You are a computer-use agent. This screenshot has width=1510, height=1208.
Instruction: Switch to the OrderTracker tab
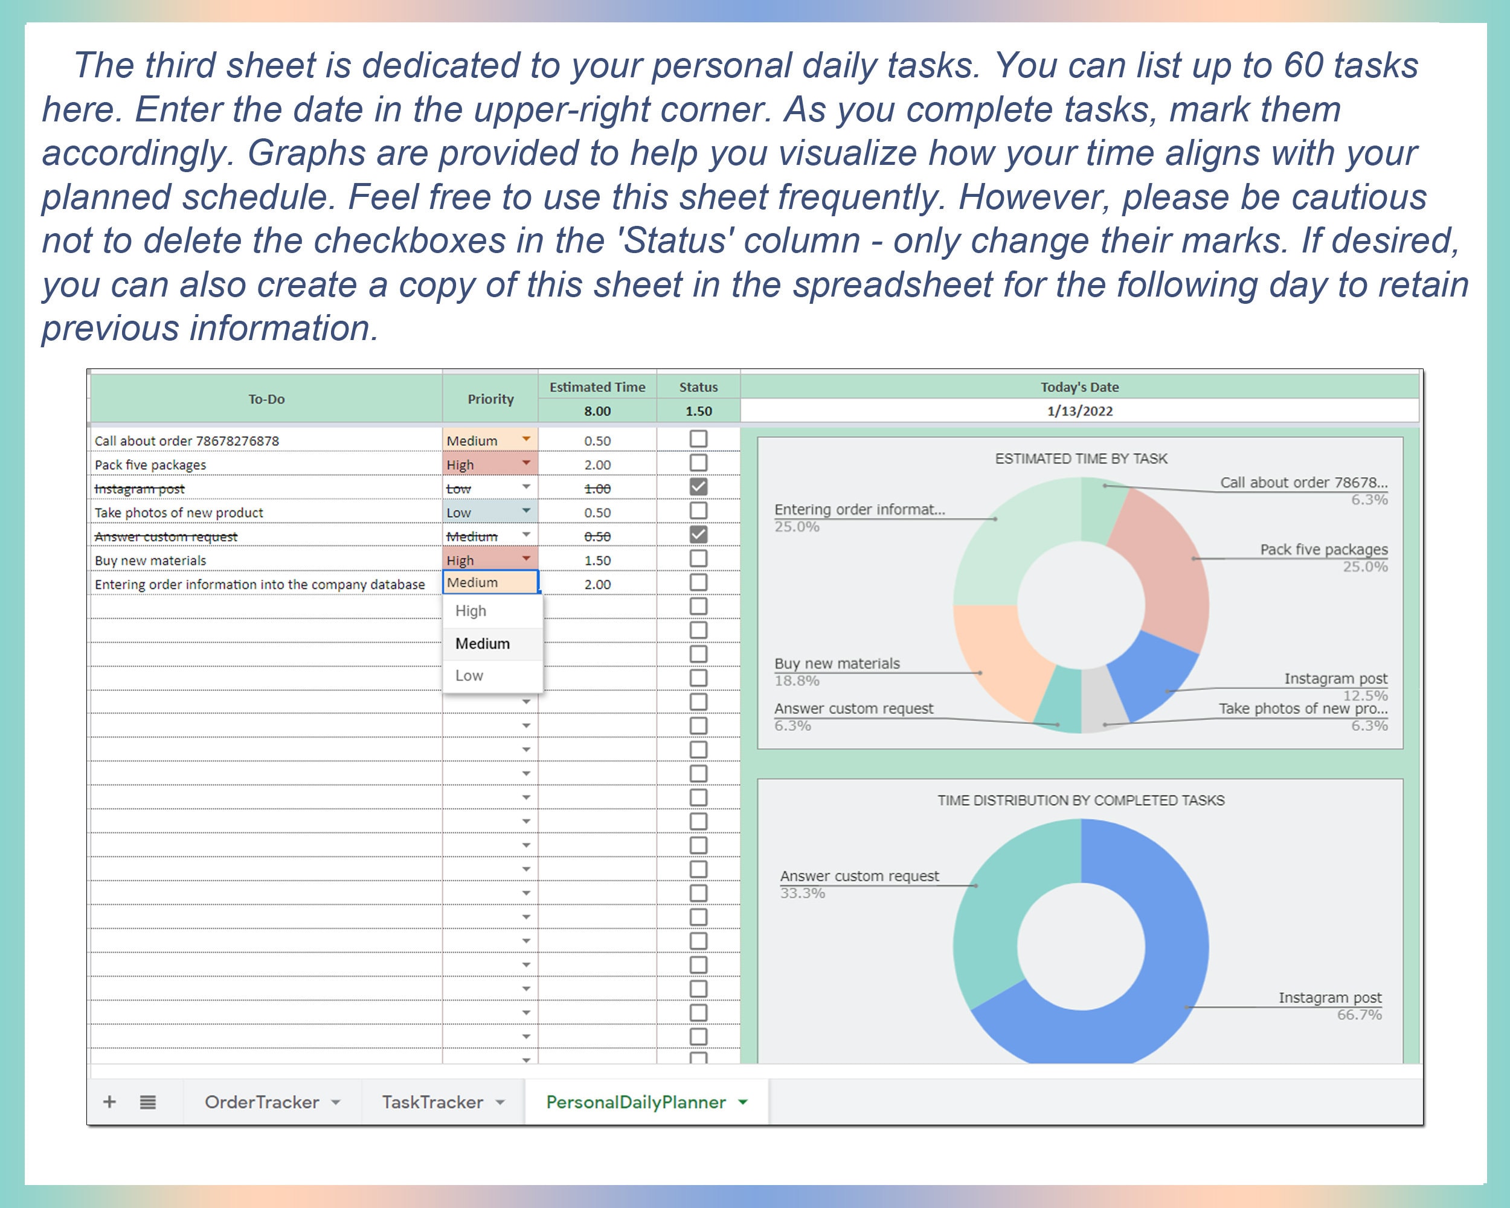[x=262, y=1102]
